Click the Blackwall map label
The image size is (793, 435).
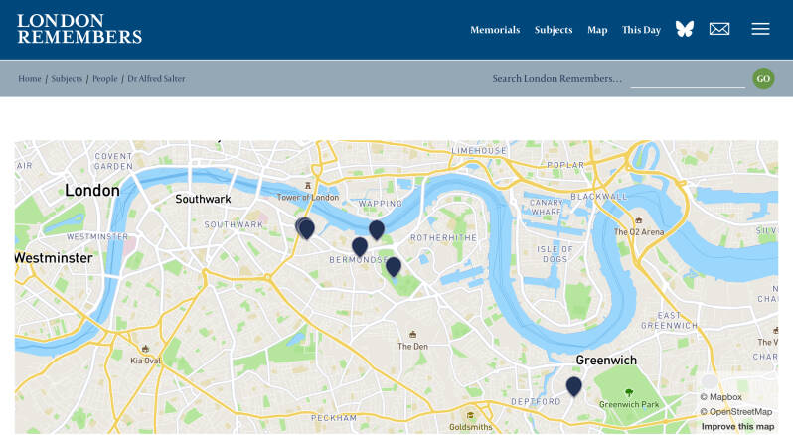coord(599,196)
